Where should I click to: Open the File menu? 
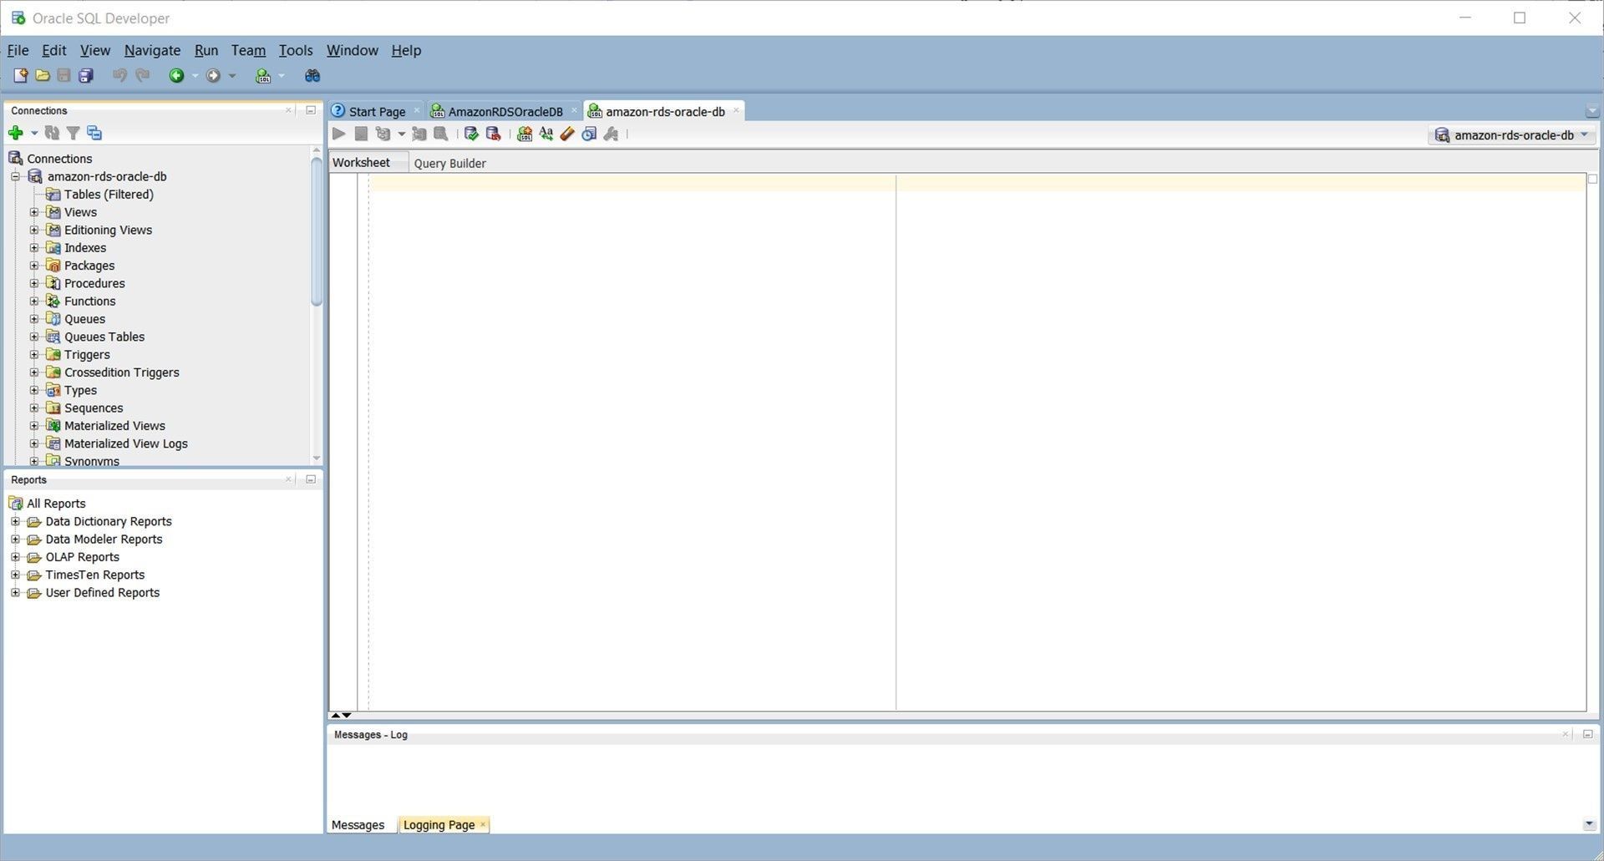click(x=18, y=50)
